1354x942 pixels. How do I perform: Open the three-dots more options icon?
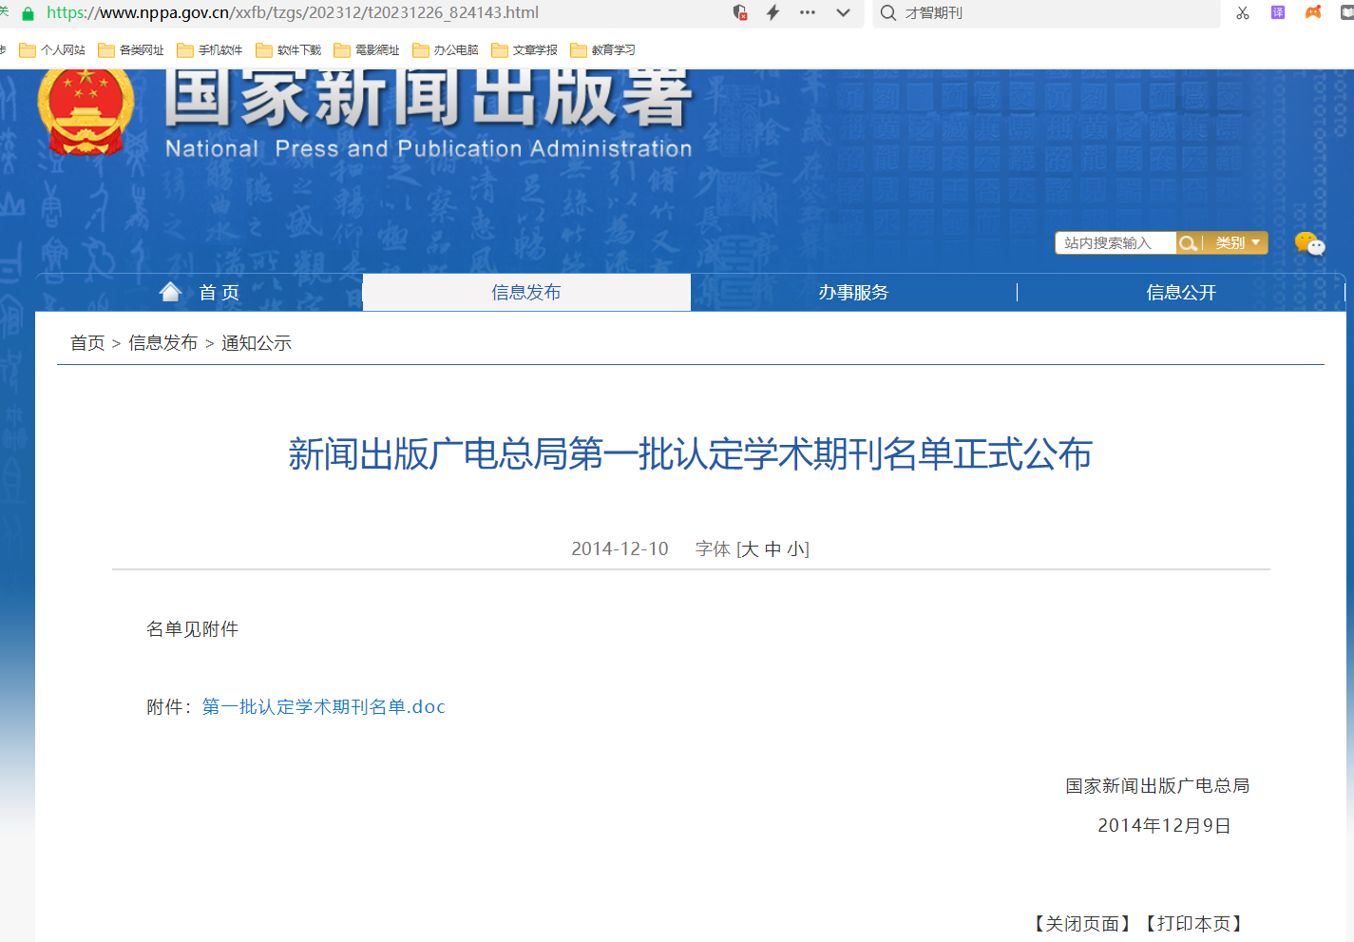pos(808,12)
